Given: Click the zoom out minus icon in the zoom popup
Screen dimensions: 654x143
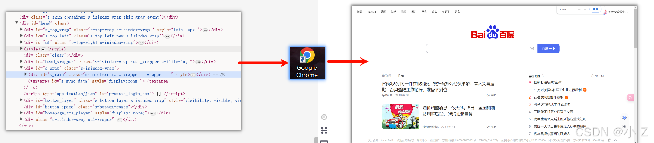Looking at the screenshot, I should [x=579, y=9].
